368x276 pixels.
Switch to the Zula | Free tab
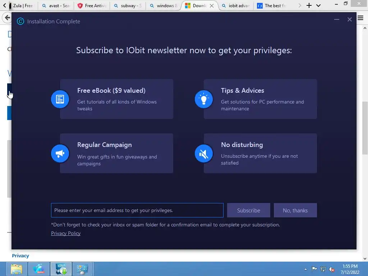point(23,6)
